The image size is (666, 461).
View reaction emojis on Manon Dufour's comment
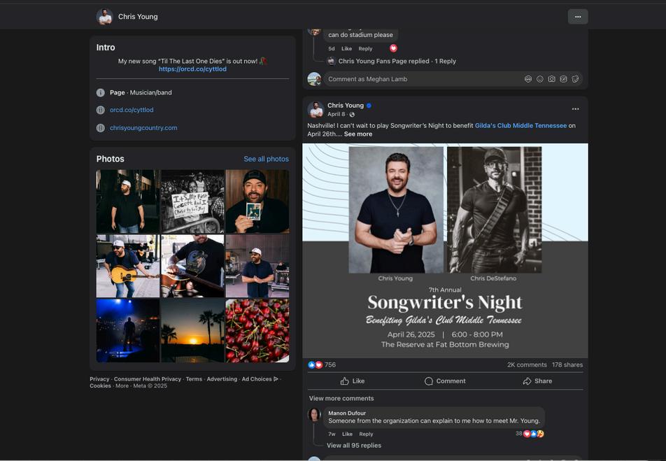coord(534,434)
